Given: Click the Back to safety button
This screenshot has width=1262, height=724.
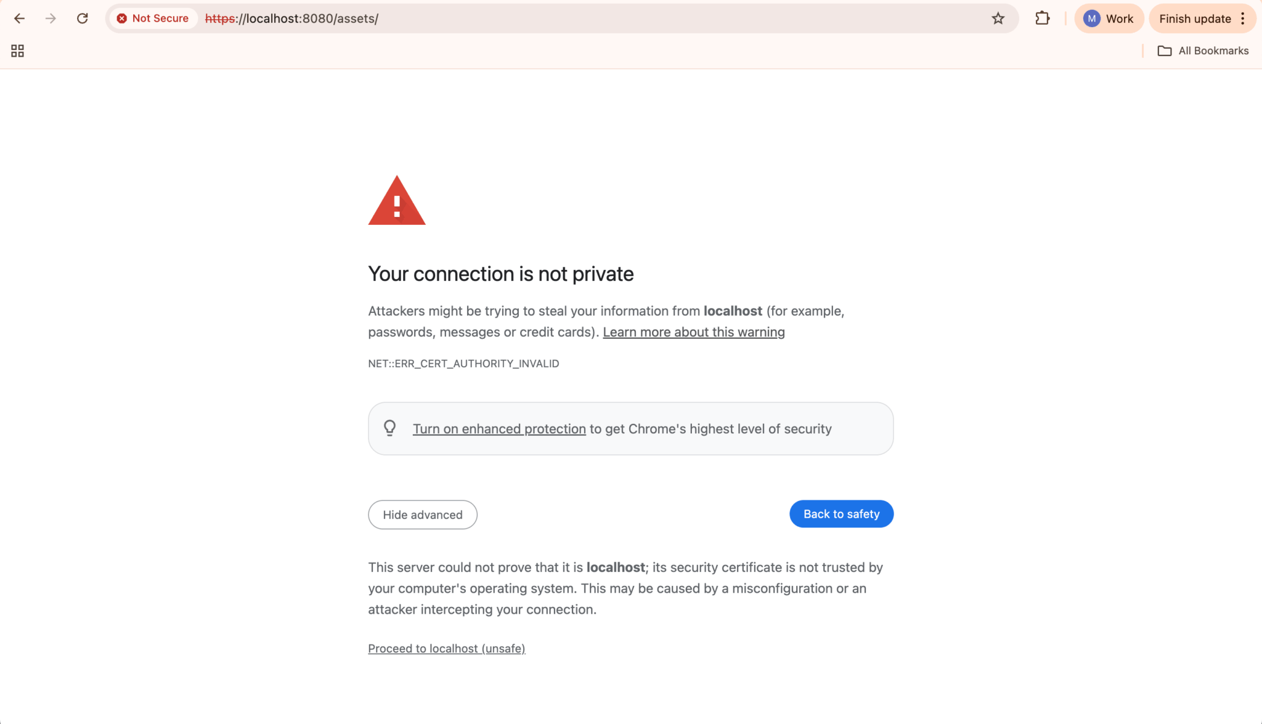Looking at the screenshot, I should (841, 514).
